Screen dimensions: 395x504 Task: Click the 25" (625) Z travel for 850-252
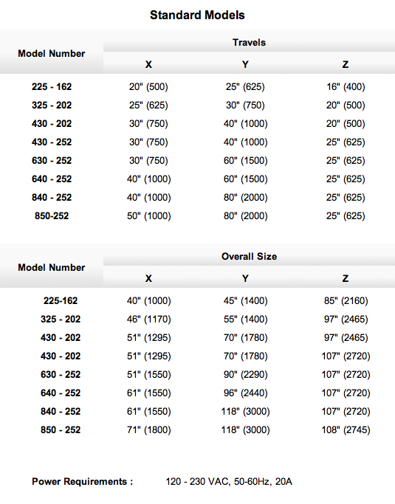[346, 215]
